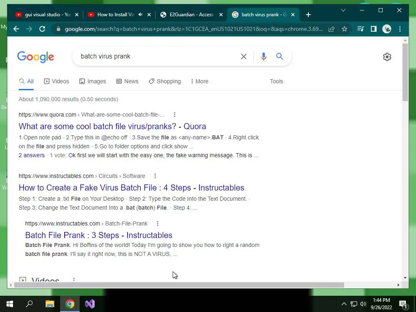Close the E2Guardian tab
This screenshot has width=416, height=312.
tap(221, 15)
